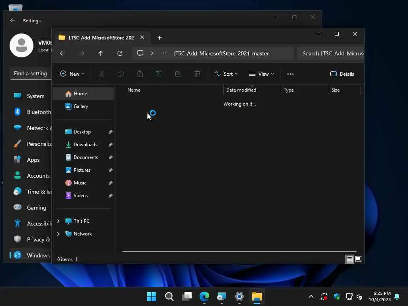Unpin Videos from Quick access
The width and height of the screenshot is (408, 306).
[111, 196]
